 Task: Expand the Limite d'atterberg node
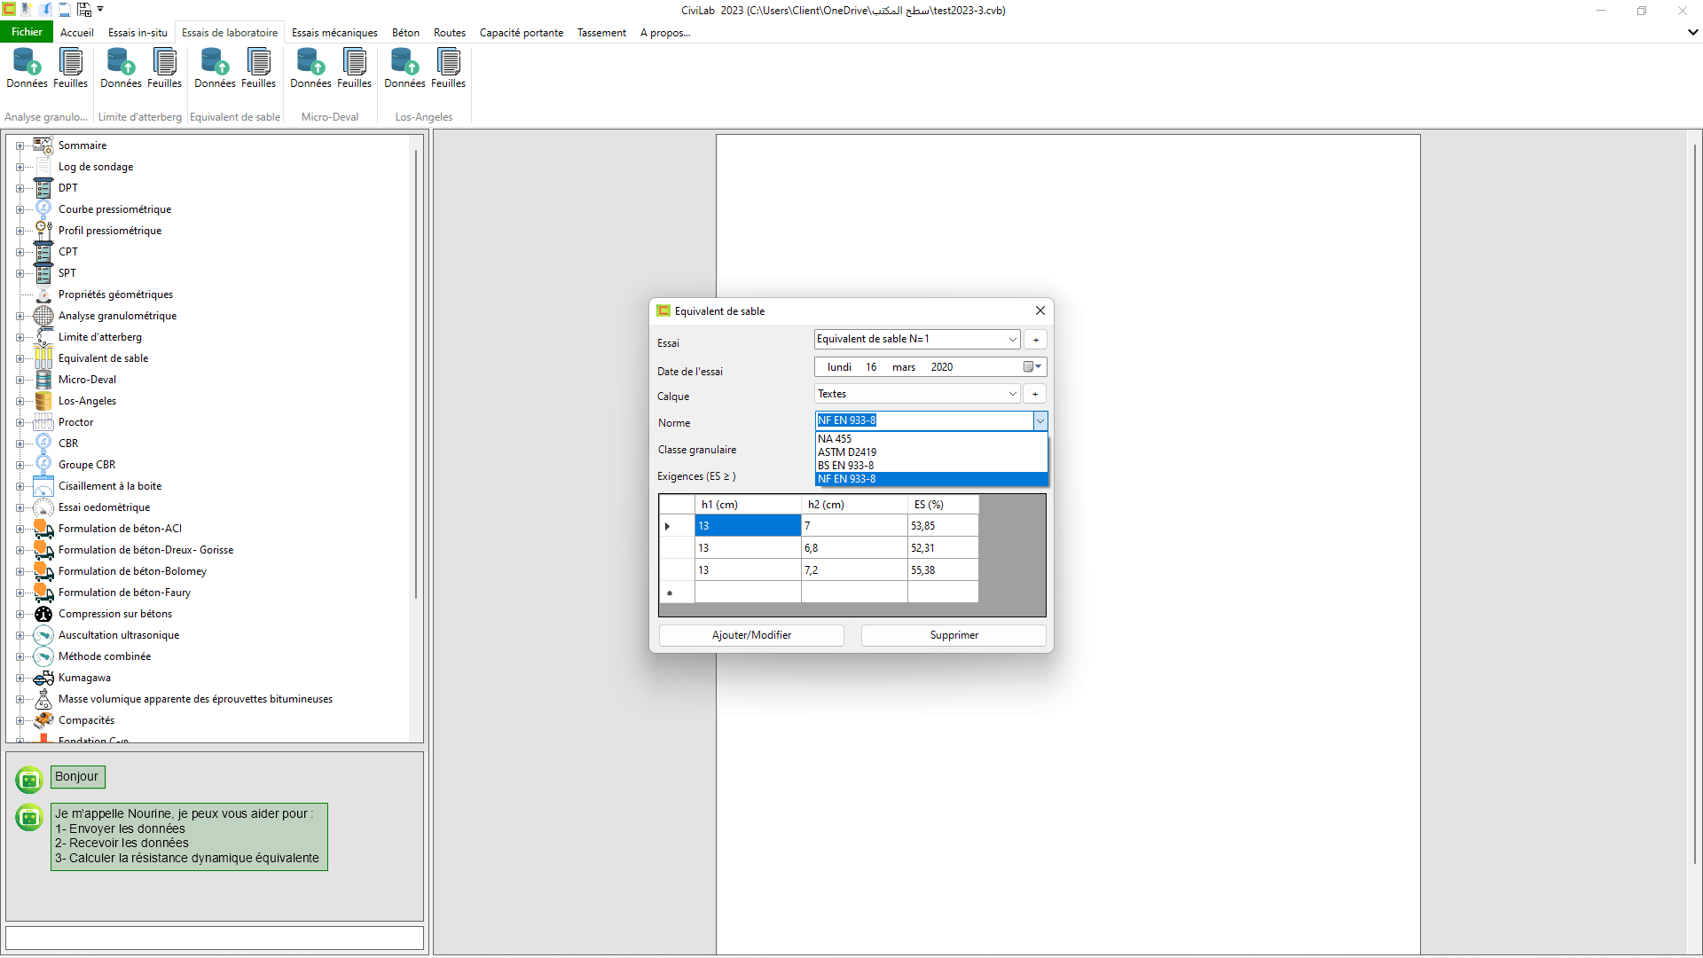coord(20,337)
